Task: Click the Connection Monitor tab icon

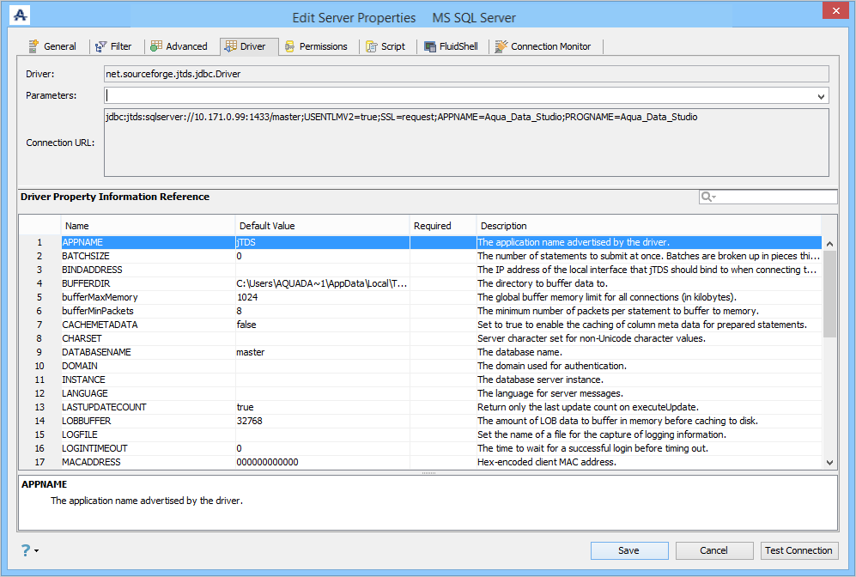Action: tap(501, 46)
